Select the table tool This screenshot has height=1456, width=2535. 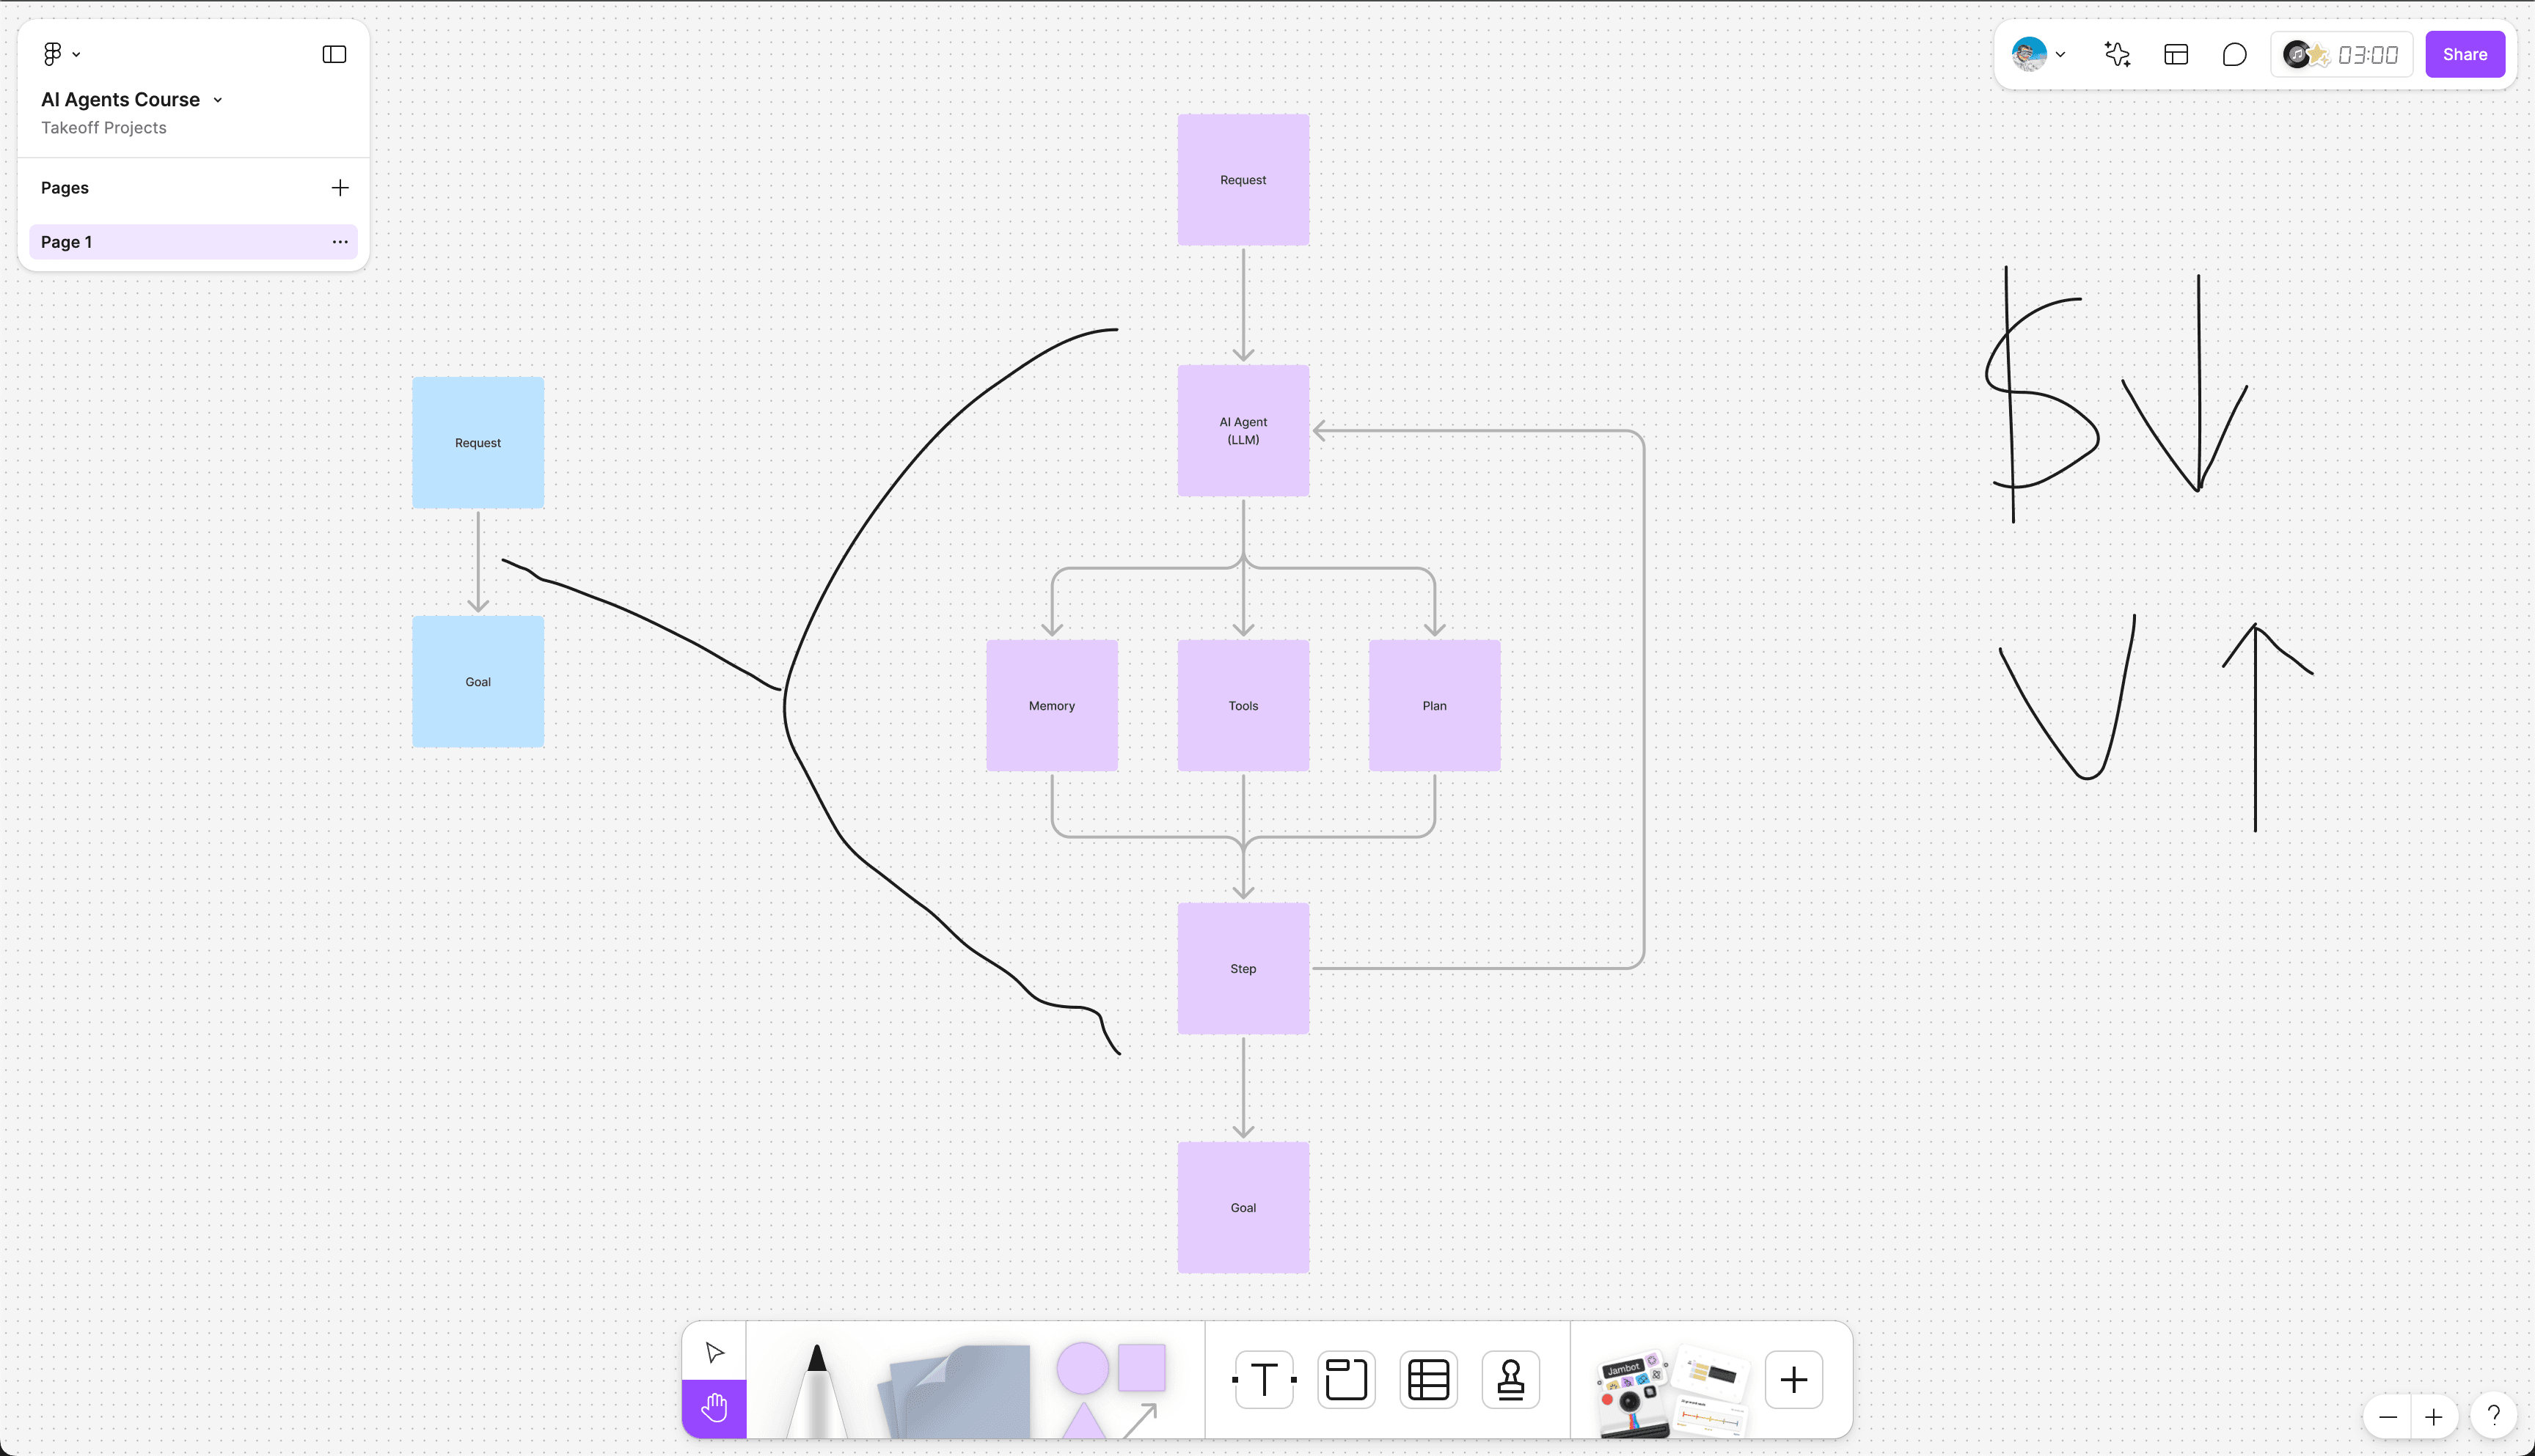[x=1427, y=1380]
